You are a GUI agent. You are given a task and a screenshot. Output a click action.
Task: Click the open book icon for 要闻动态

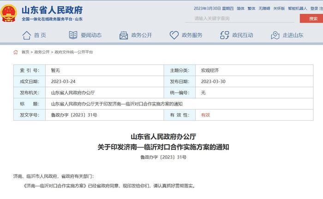pos(73,35)
